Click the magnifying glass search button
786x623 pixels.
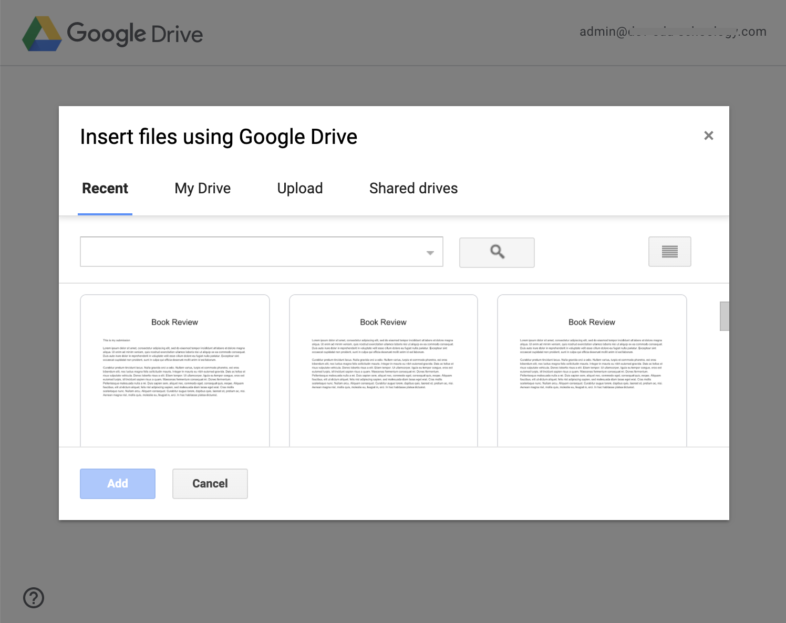[497, 253]
